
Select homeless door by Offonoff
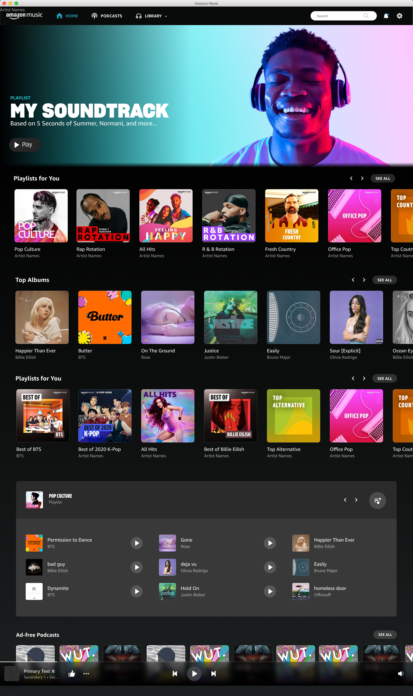click(x=340, y=591)
